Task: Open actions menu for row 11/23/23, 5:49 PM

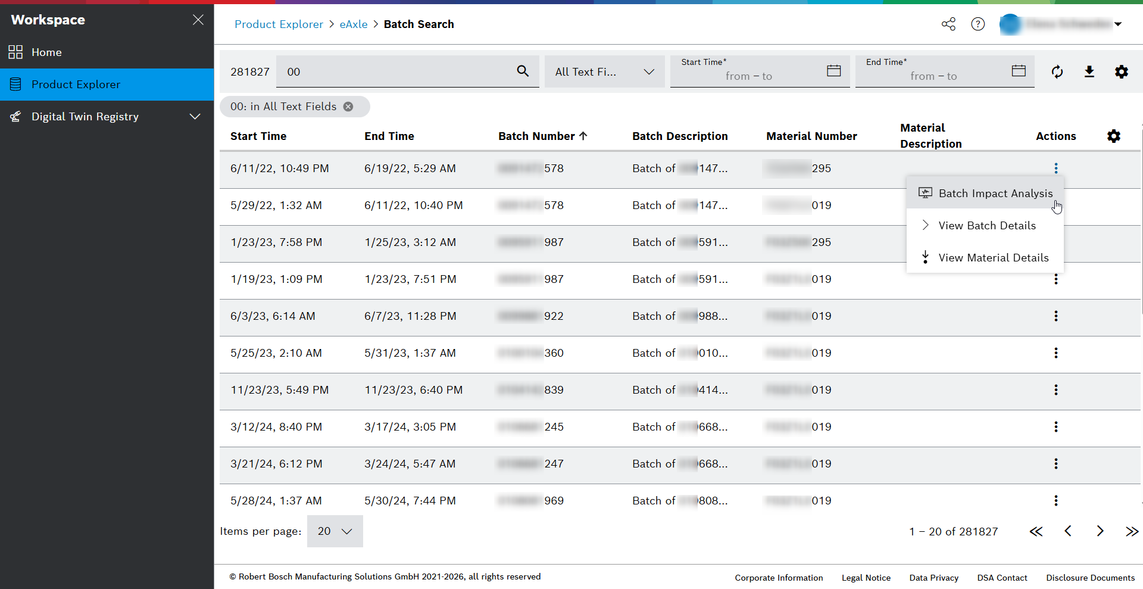Action: pos(1056,390)
